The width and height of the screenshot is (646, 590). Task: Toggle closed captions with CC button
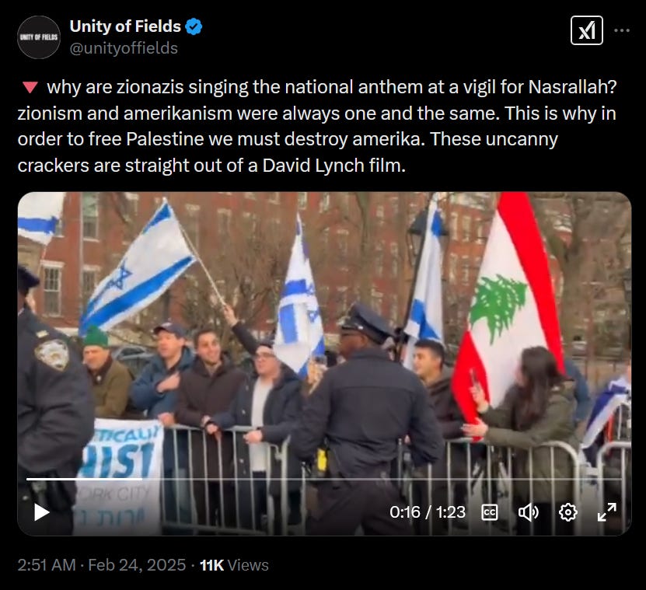tap(490, 512)
